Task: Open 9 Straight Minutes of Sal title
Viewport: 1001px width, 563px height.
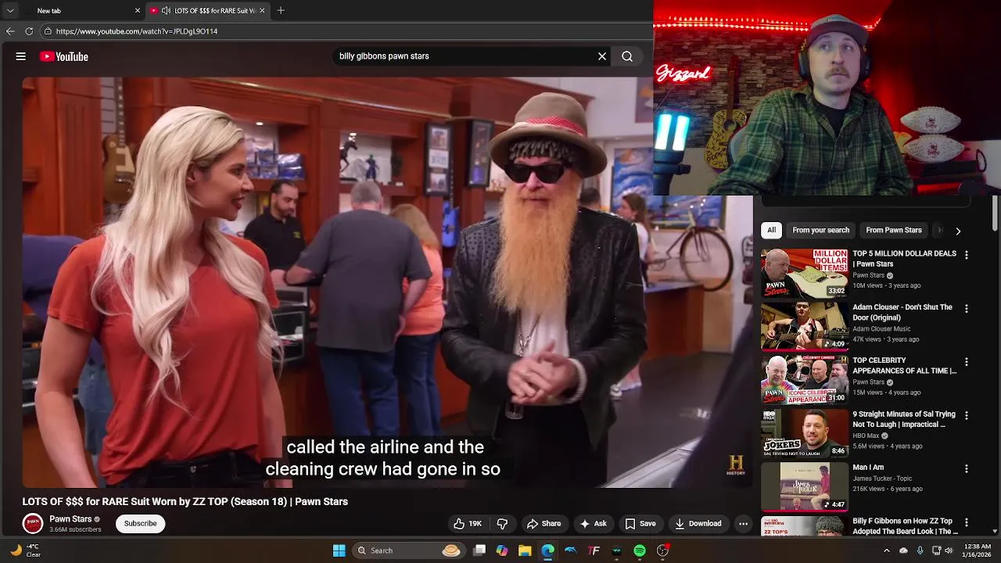Action: [903, 419]
